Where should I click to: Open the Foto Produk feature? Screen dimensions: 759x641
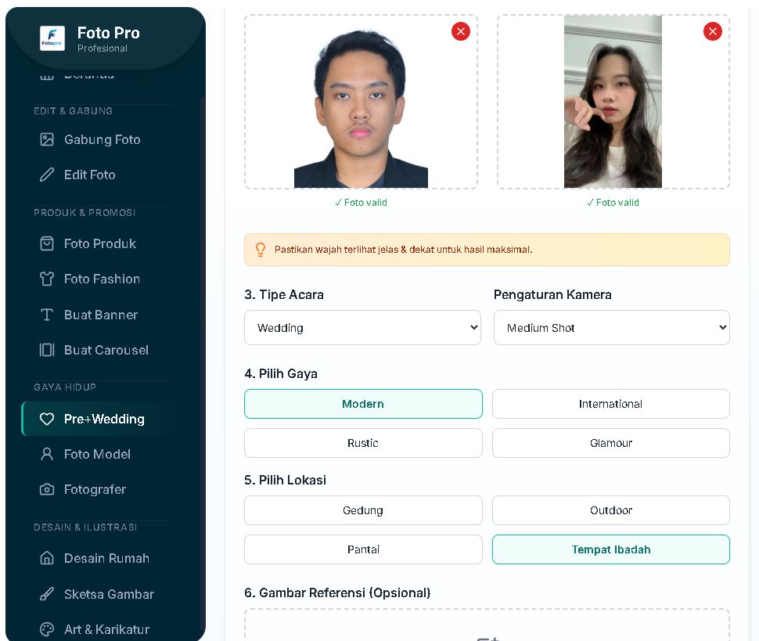(x=98, y=243)
